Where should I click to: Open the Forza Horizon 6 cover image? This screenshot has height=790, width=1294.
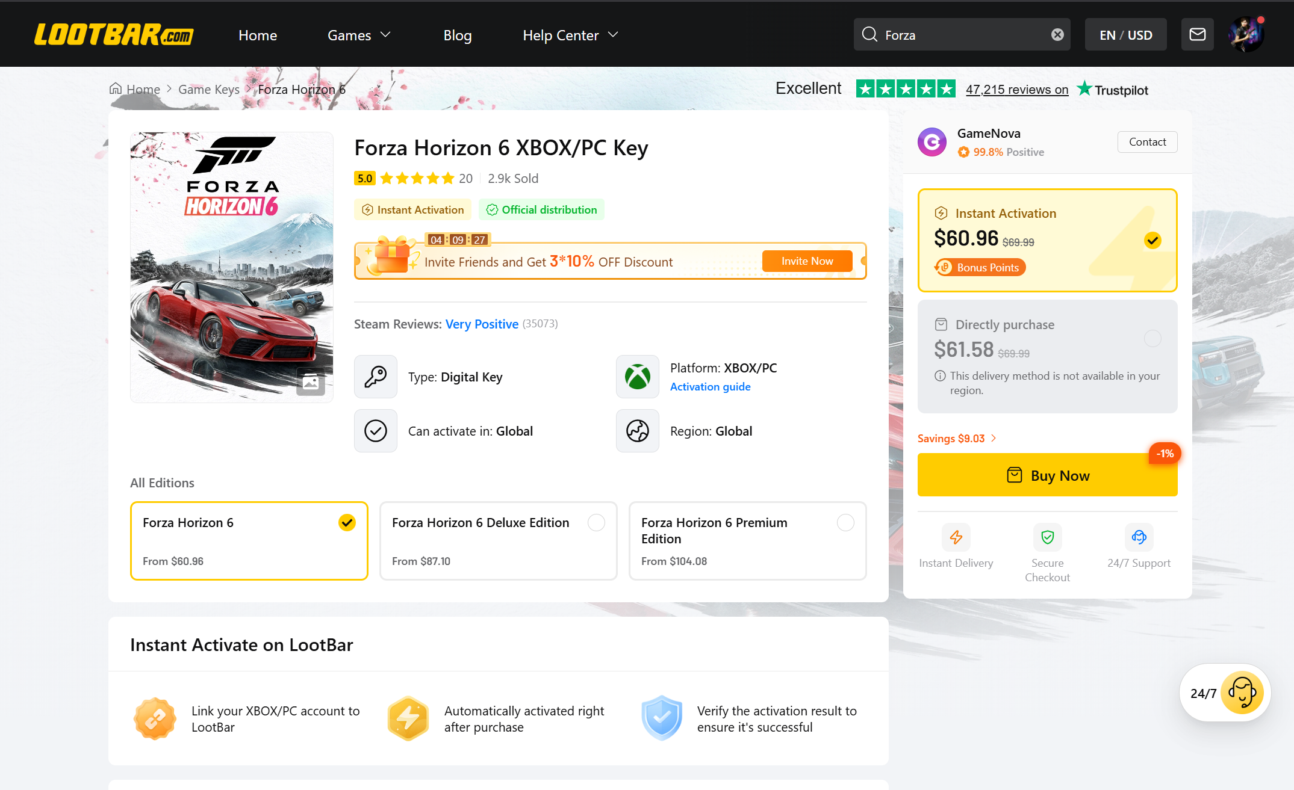[x=232, y=267]
